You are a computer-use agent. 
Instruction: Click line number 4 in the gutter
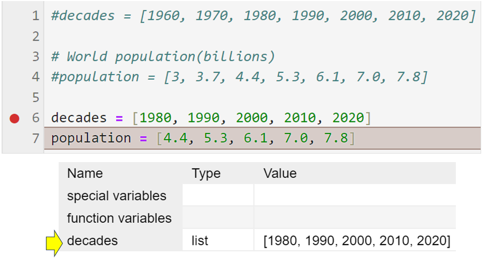[x=35, y=77]
